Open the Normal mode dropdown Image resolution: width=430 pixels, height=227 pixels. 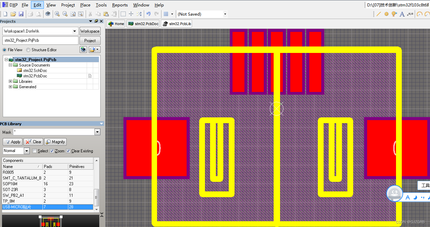27,151
